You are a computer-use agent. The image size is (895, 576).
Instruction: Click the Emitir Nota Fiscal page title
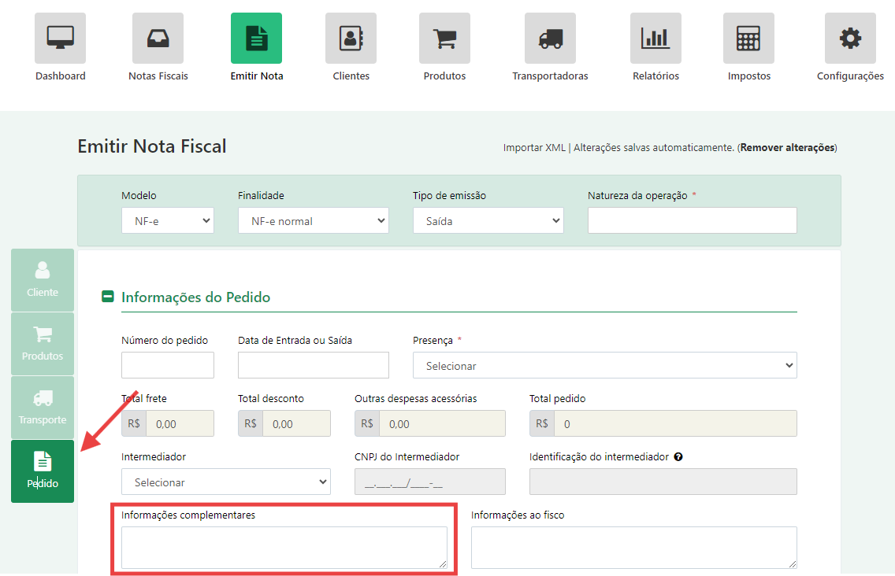click(152, 146)
